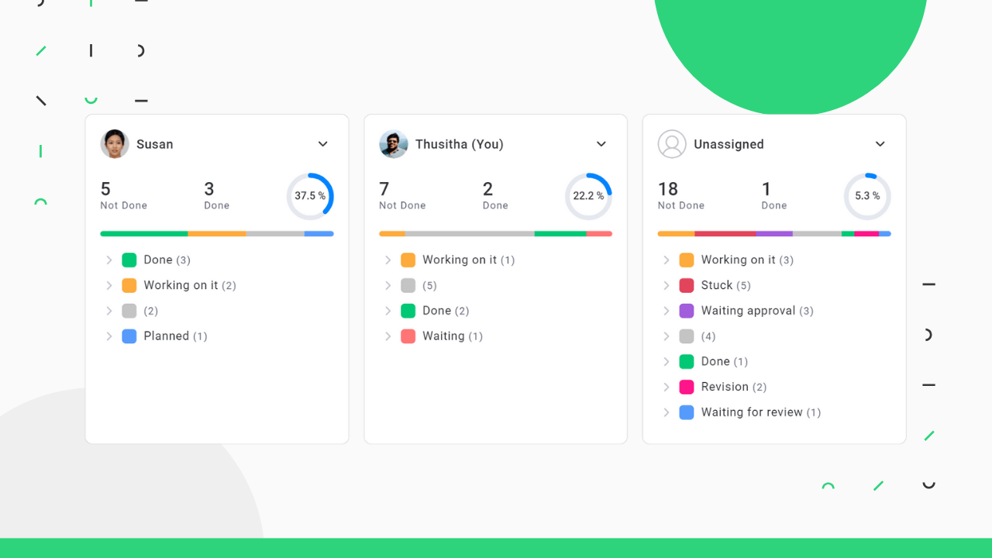
Task: Expand Thusitha's Waiting (1) group
Action: [x=388, y=336]
